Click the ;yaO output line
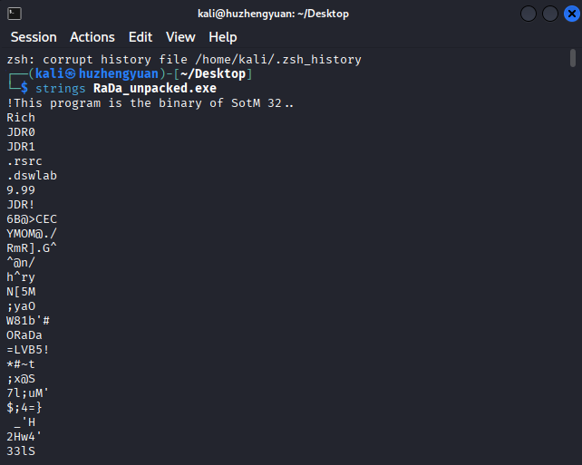 pyautogui.click(x=21, y=306)
